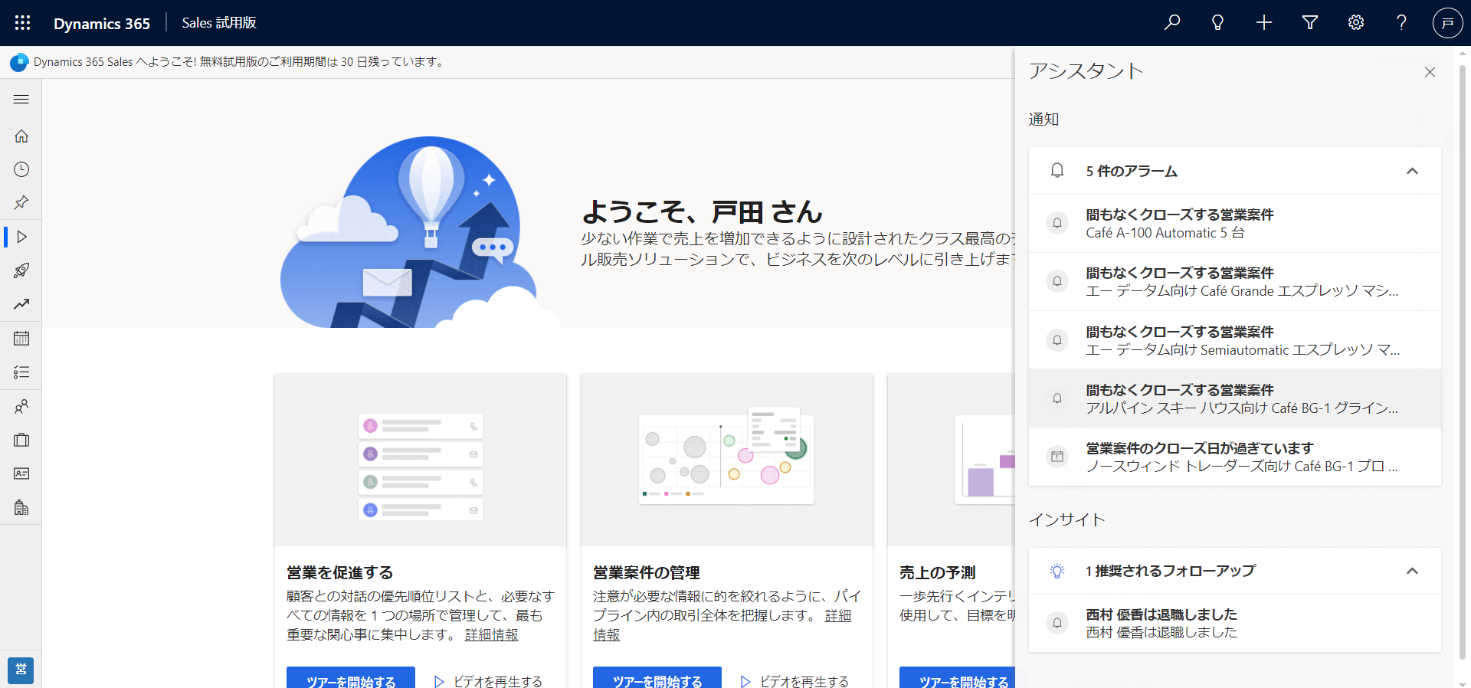Open the trending arrow dashboard icon
Screen dimensions: 1471x688
click(x=21, y=304)
